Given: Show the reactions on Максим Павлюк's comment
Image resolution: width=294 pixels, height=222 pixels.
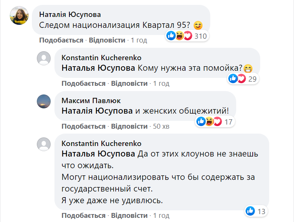Looking at the screenshot, I should pyautogui.click(x=214, y=122).
